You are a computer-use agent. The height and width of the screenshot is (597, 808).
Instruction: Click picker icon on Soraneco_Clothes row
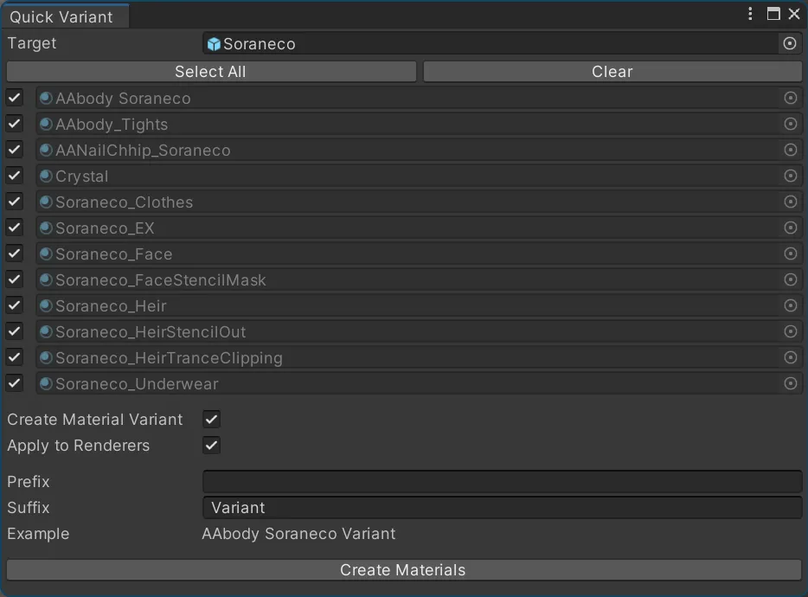pos(789,202)
